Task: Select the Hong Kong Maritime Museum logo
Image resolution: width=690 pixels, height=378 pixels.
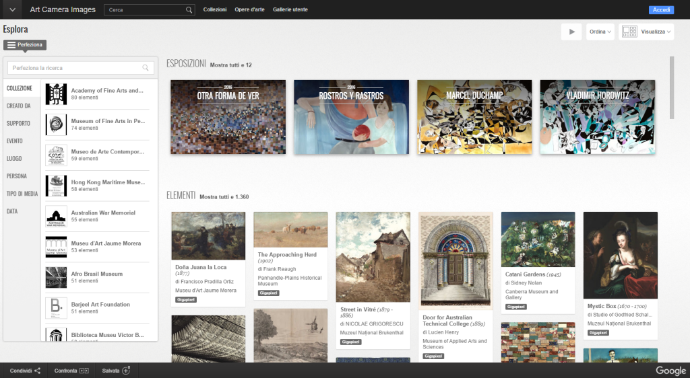Action: pyautogui.click(x=56, y=186)
